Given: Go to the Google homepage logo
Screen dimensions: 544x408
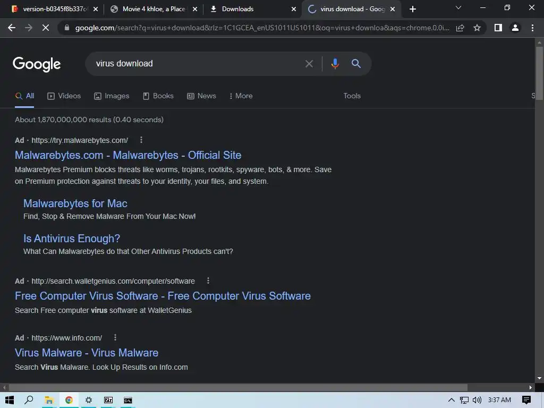Looking at the screenshot, I should pos(37,64).
